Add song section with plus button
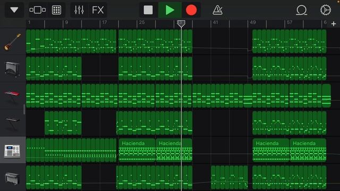 coord(334,24)
